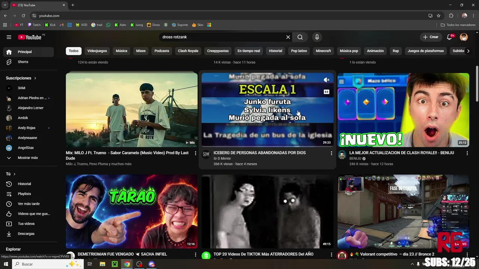Select the Pop latino filter chip
This screenshot has height=269, width=479.
pos(299,51)
